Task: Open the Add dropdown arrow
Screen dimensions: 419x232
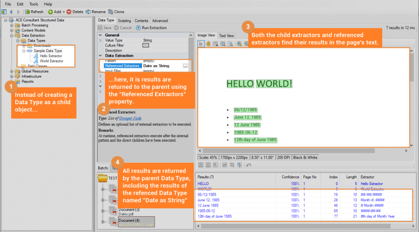Action: tap(63, 12)
